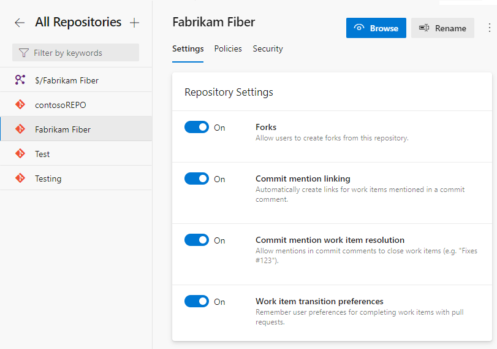Click 'Allow users to create forks' description
The width and height of the screenshot is (497, 349).
click(x=332, y=139)
